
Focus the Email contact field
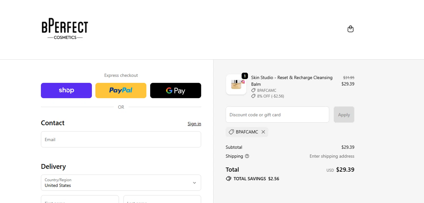point(121,139)
